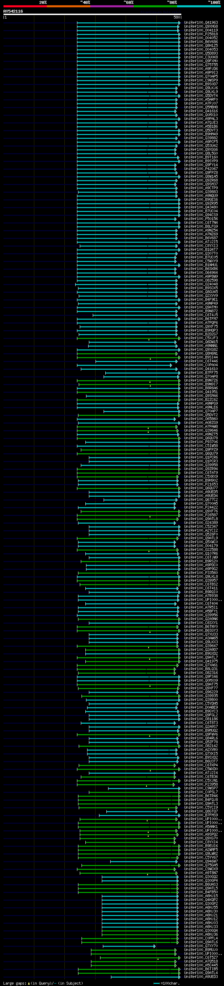Click the cyan ~100% identity legend segment
This screenshot has height=986, width=224.
(199, 6)
